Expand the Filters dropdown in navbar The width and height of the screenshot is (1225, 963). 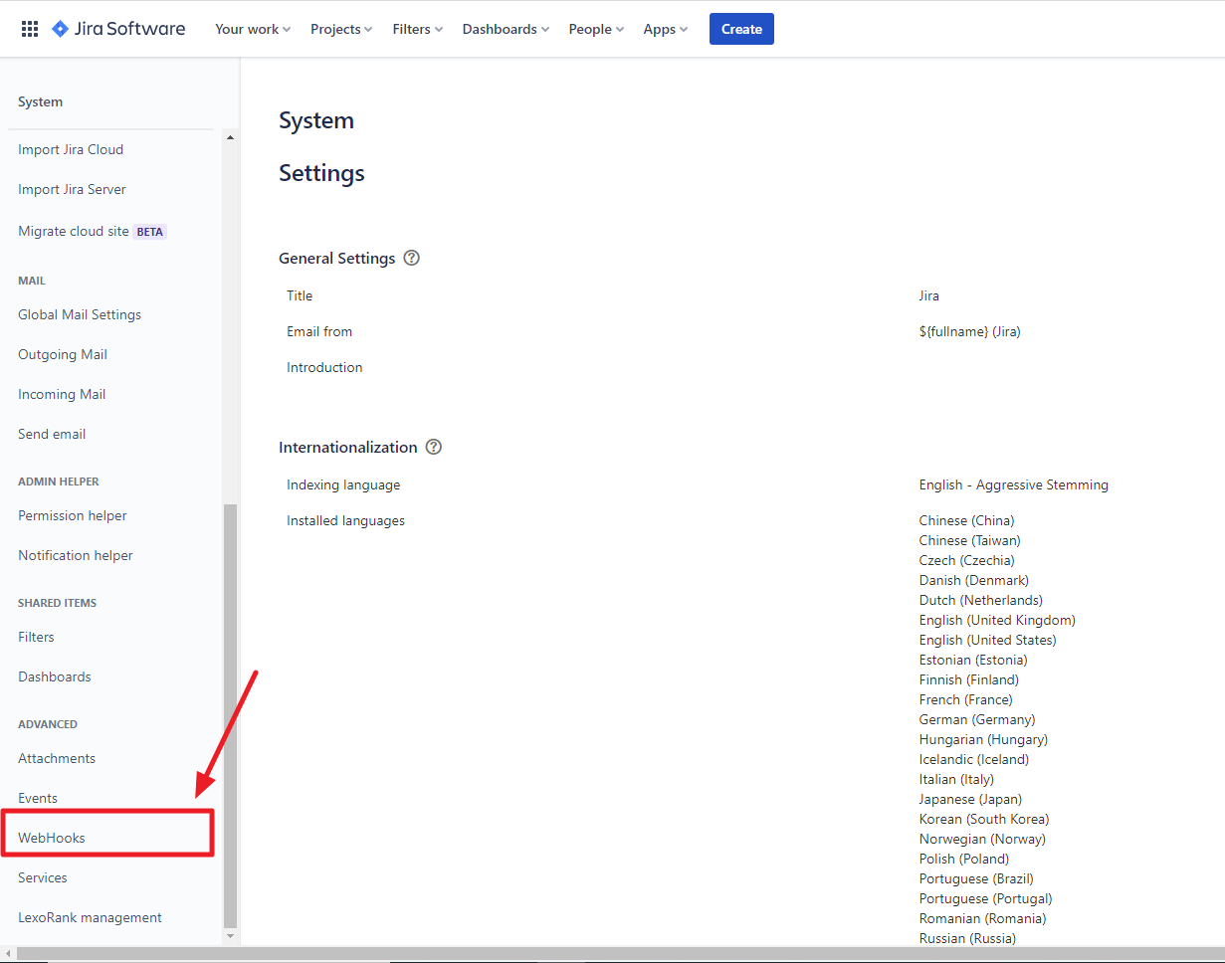coord(417,29)
